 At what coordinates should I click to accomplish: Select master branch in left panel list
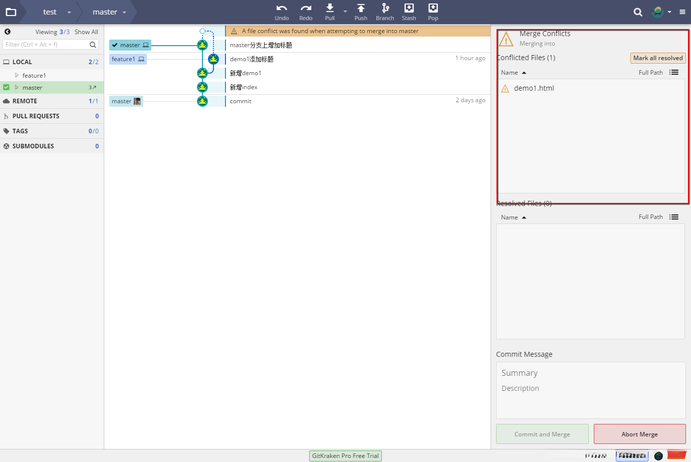click(x=52, y=87)
